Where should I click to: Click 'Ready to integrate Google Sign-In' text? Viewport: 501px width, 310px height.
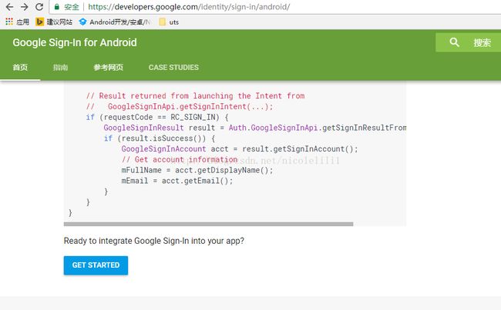click(x=154, y=241)
